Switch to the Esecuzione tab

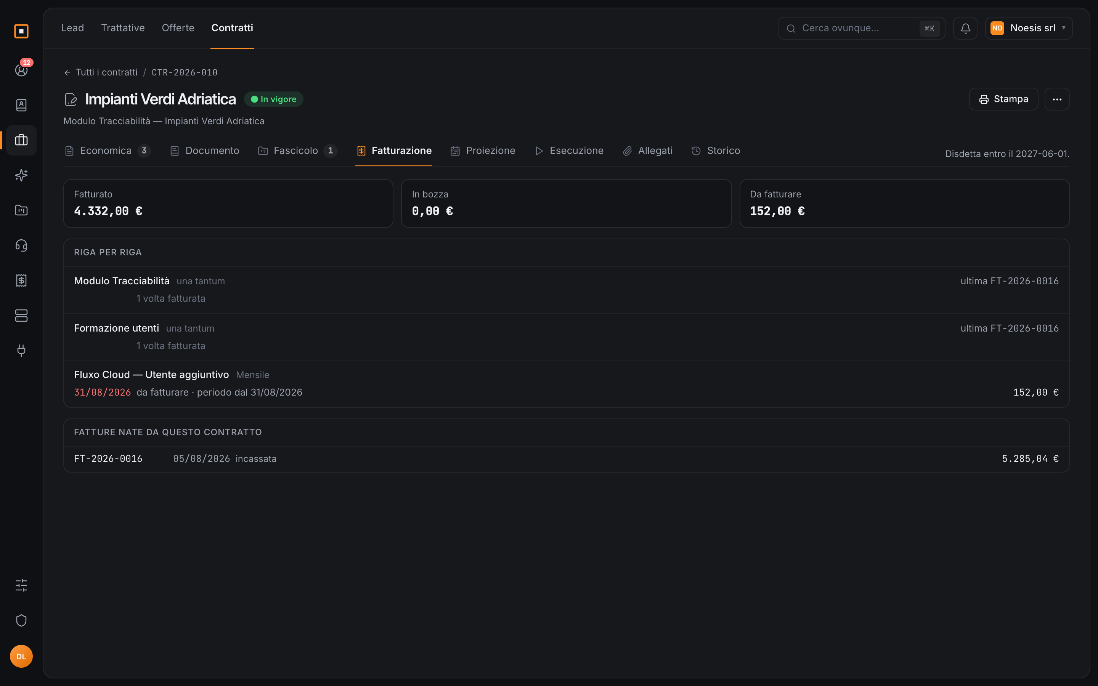click(569, 151)
